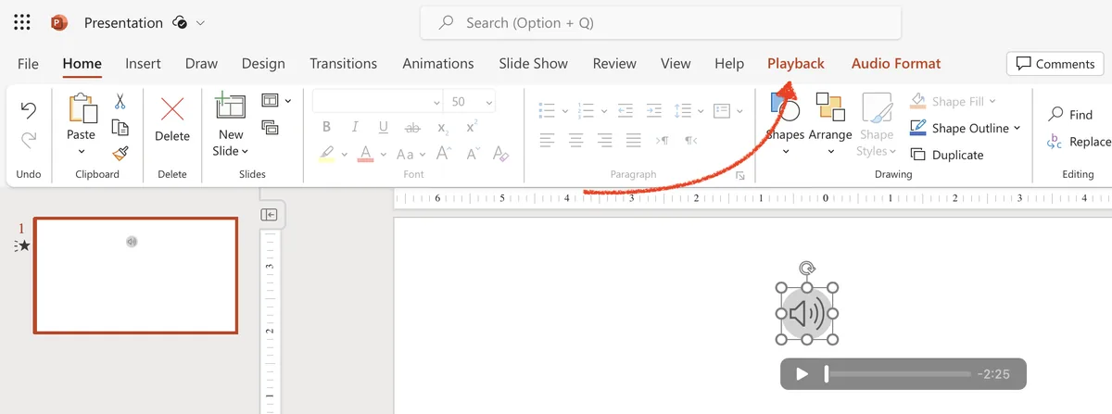Toggle align text left

click(x=548, y=141)
